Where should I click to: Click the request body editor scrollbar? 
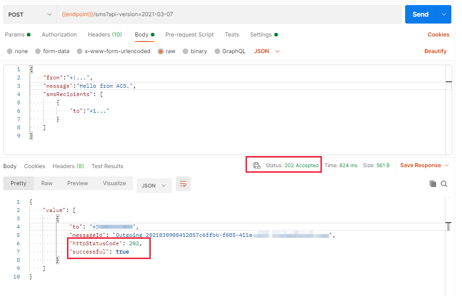449,110
